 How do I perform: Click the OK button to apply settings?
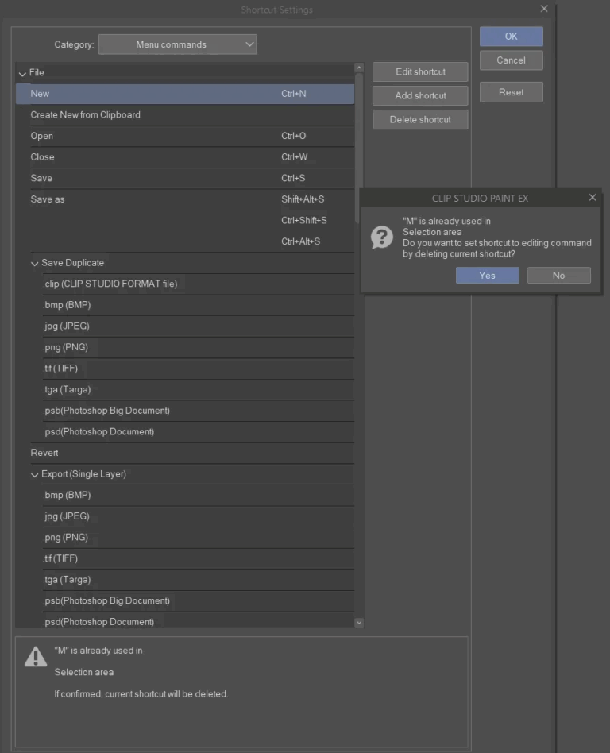(x=511, y=36)
